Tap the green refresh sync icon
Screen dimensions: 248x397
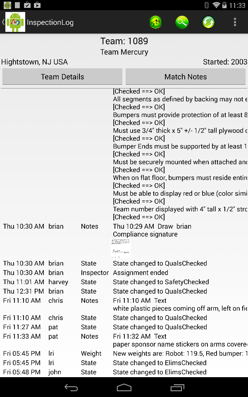pyautogui.click(x=208, y=22)
